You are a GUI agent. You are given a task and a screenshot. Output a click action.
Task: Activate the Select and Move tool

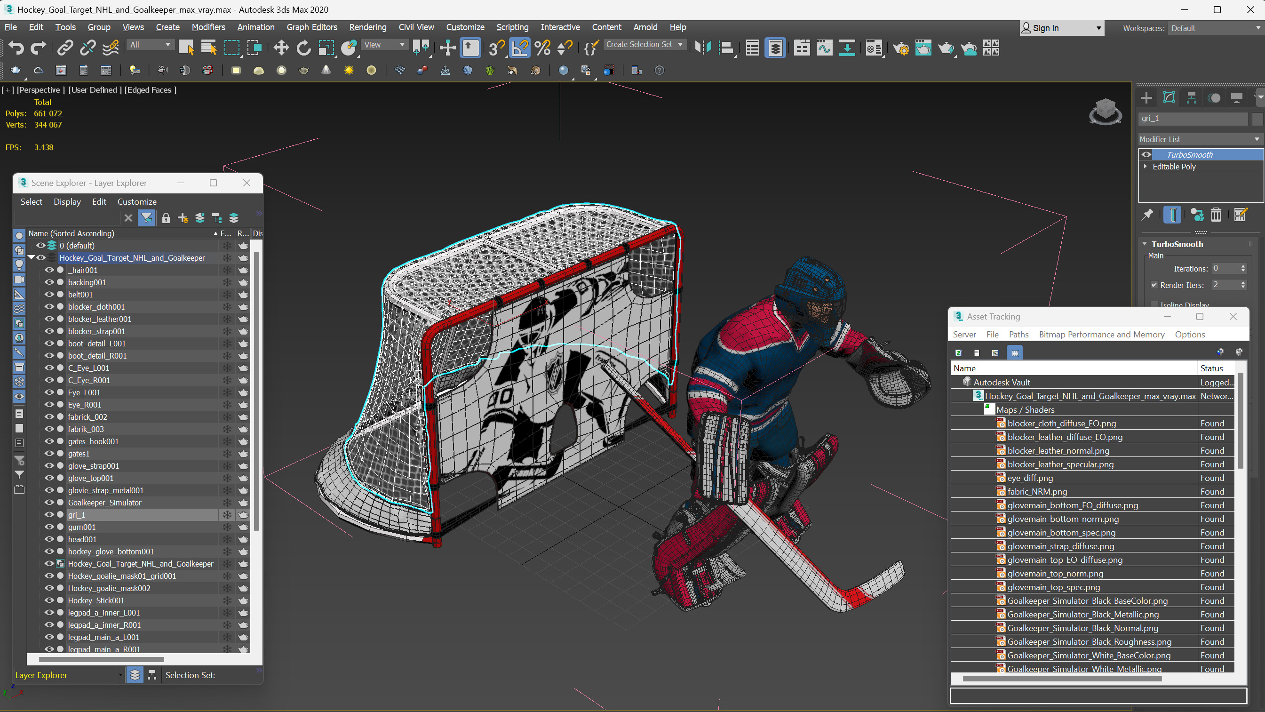click(x=281, y=48)
